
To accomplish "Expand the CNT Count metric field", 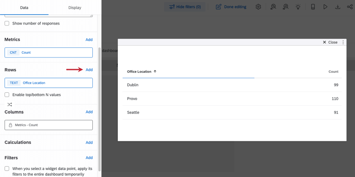I will click(x=48, y=52).
